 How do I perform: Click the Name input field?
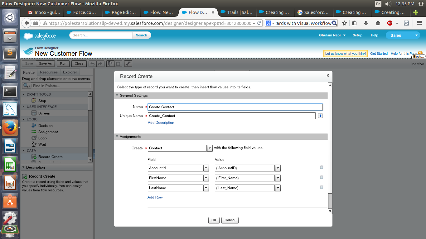pyautogui.click(x=235, y=107)
